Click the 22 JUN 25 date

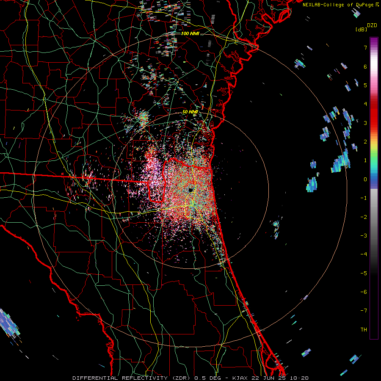[268, 378]
